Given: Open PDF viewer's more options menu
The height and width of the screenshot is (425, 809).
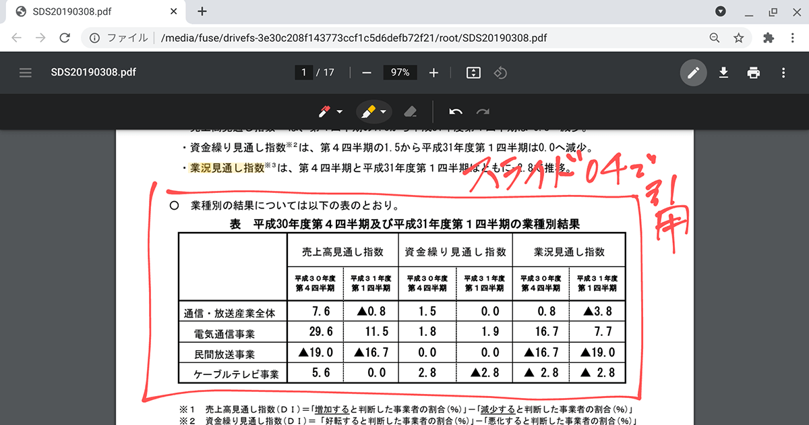Looking at the screenshot, I should click(x=783, y=72).
